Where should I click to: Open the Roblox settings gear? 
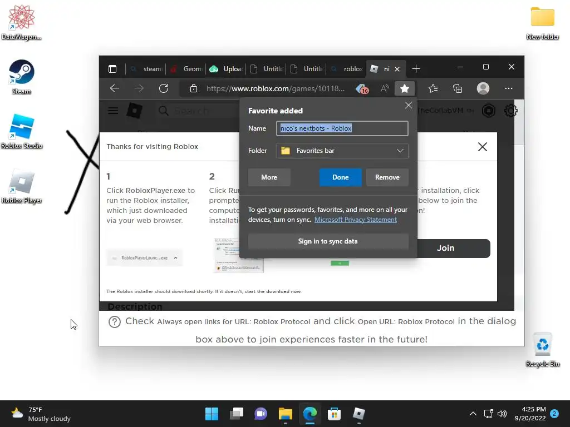tap(510, 111)
